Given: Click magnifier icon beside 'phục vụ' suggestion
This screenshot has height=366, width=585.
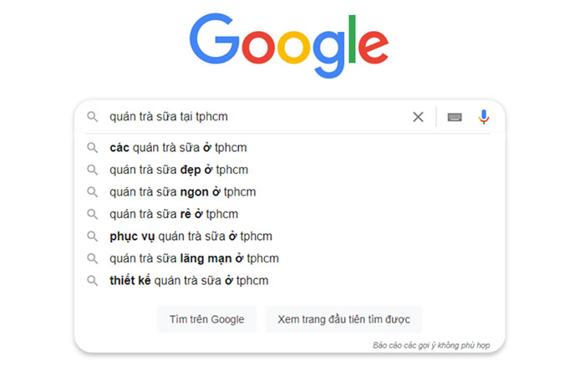Looking at the screenshot, I should click(93, 236).
